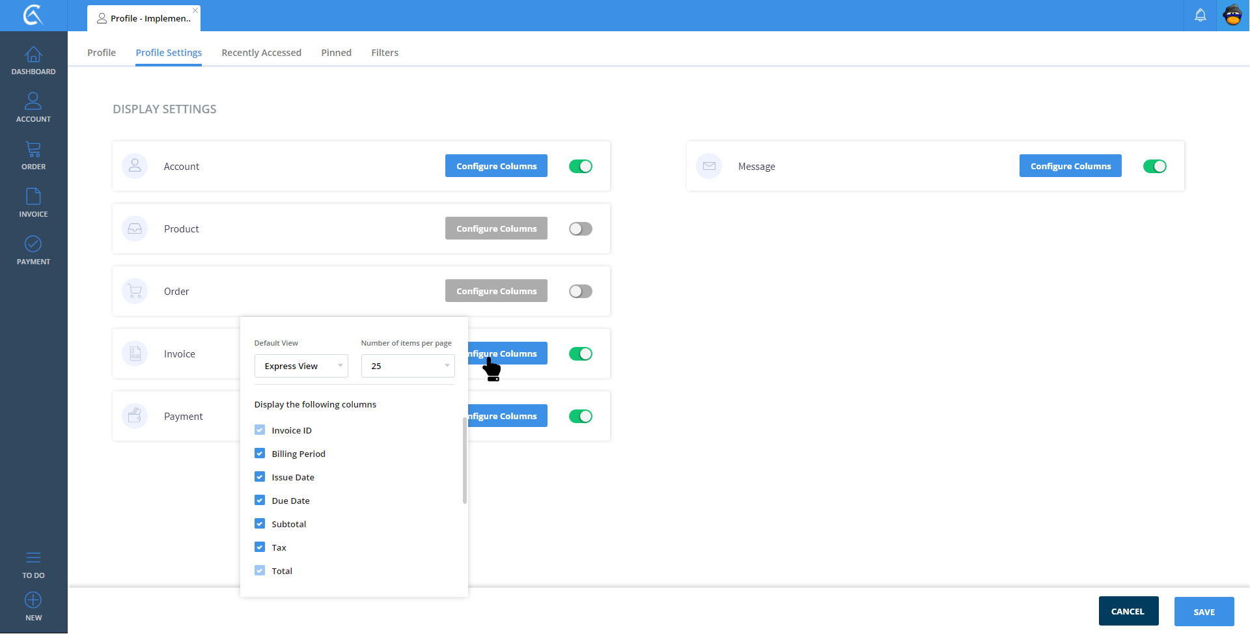Open the Number of items per page dropdown
The height and width of the screenshot is (634, 1250).
pos(408,366)
